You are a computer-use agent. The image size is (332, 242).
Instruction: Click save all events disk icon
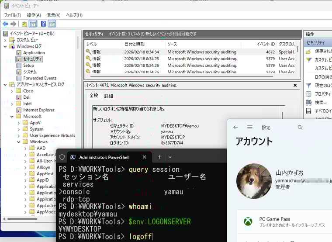[x=308, y=111]
